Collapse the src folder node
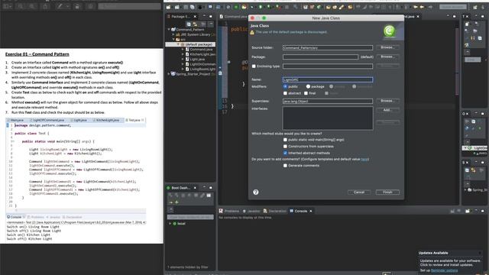489x275 pixels. point(173,40)
